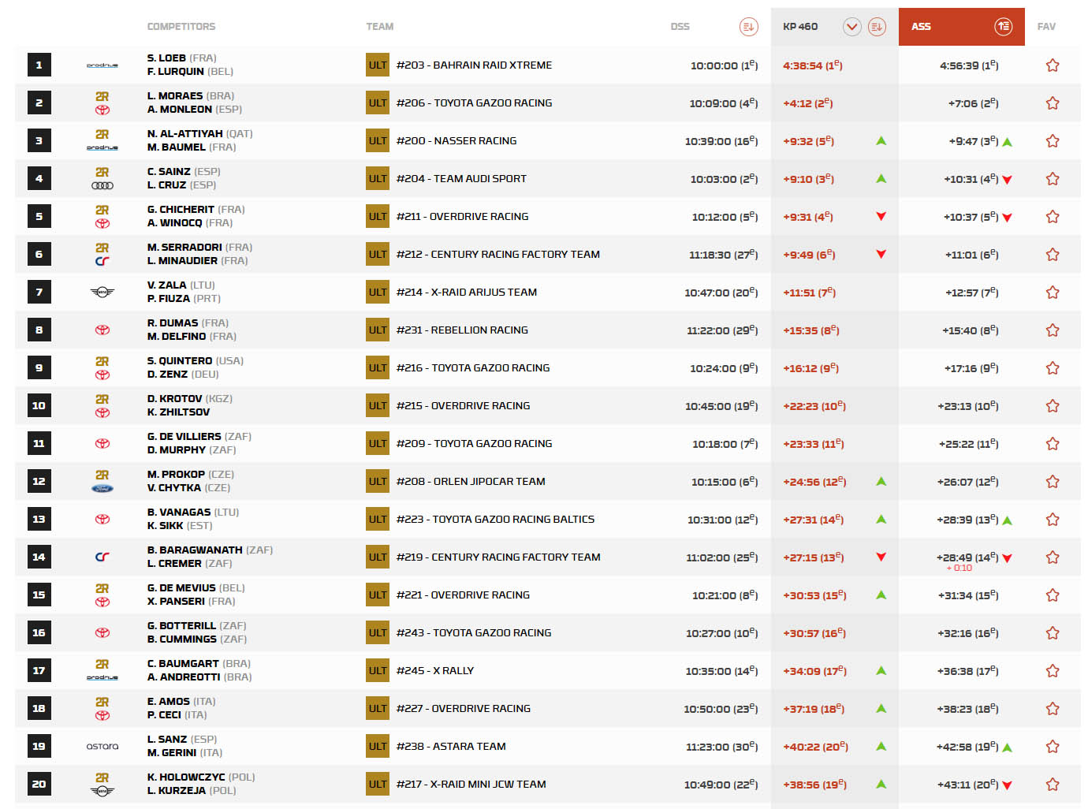Sort standings by KP 460 time
The height and width of the screenshot is (809, 1088).
click(x=876, y=27)
